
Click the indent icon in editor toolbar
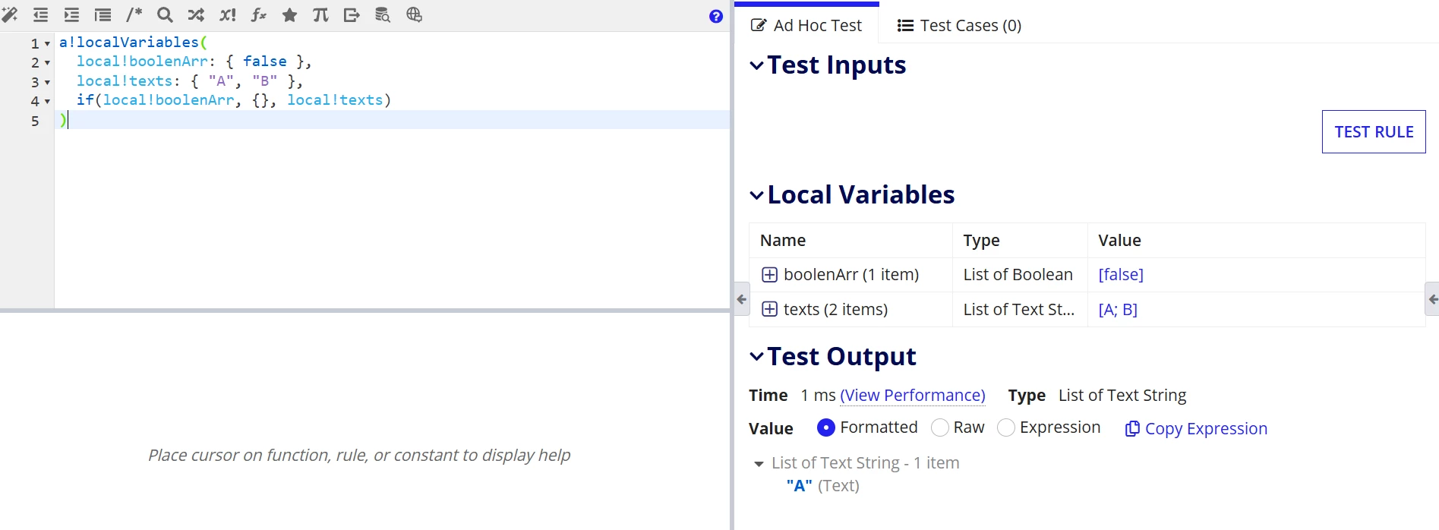tap(71, 14)
